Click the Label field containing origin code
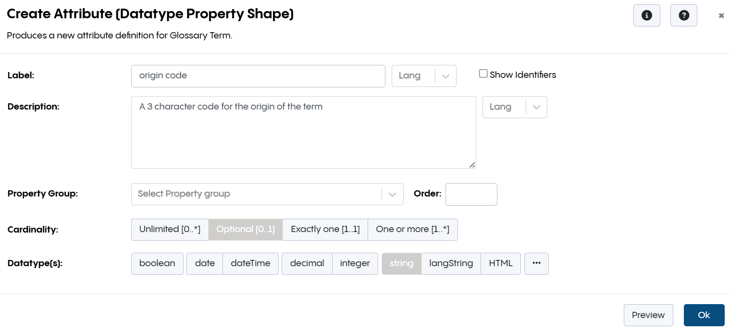The height and width of the screenshot is (332, 730). click(258, 75)
